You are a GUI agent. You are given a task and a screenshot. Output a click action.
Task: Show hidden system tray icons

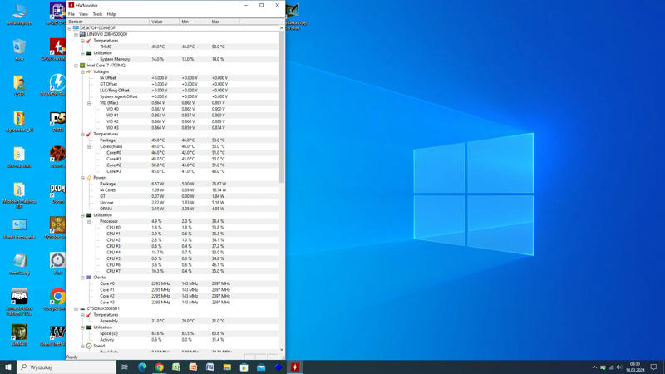coord(594,367)
